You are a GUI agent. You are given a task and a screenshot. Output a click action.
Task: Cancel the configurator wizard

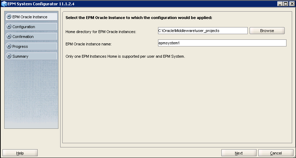pos(276,153)
